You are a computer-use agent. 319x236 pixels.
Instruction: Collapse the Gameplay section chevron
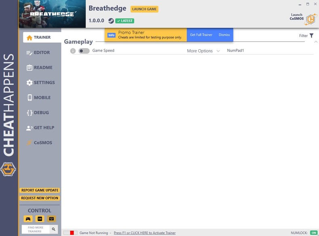tap(316, 42)
